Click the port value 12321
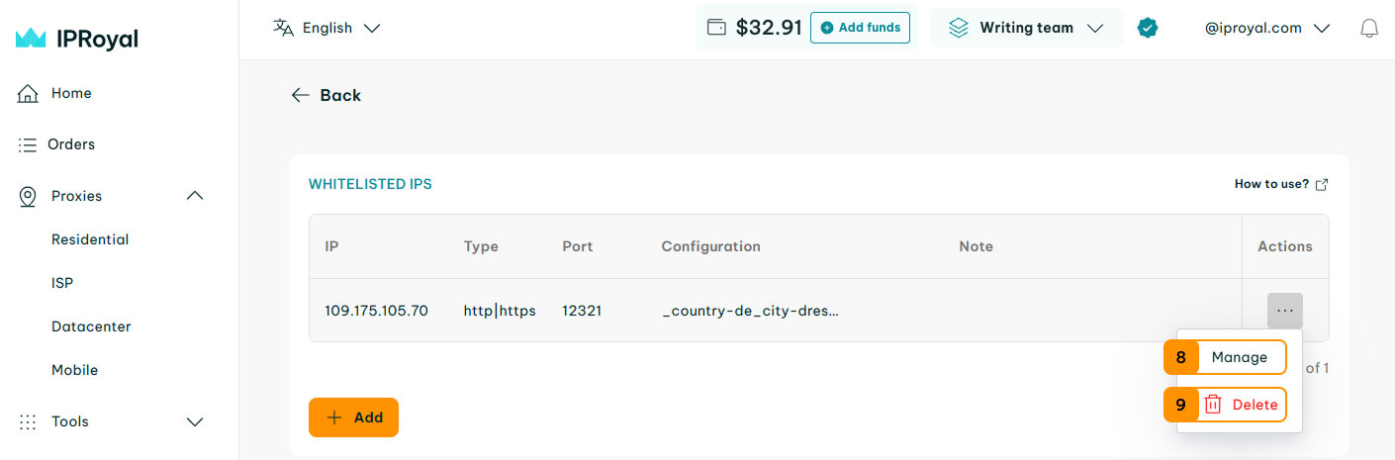The height and width of the screenshot is (460, 1395). pyautogui.click(x=582, y=311)
